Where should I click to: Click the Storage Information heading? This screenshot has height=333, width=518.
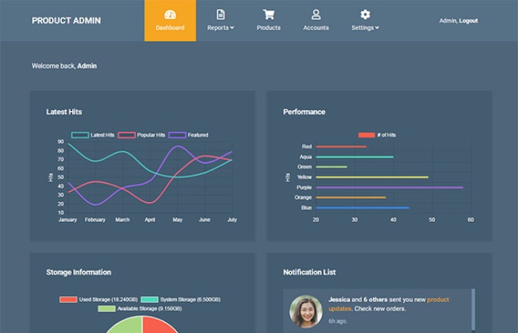[78, 272]
